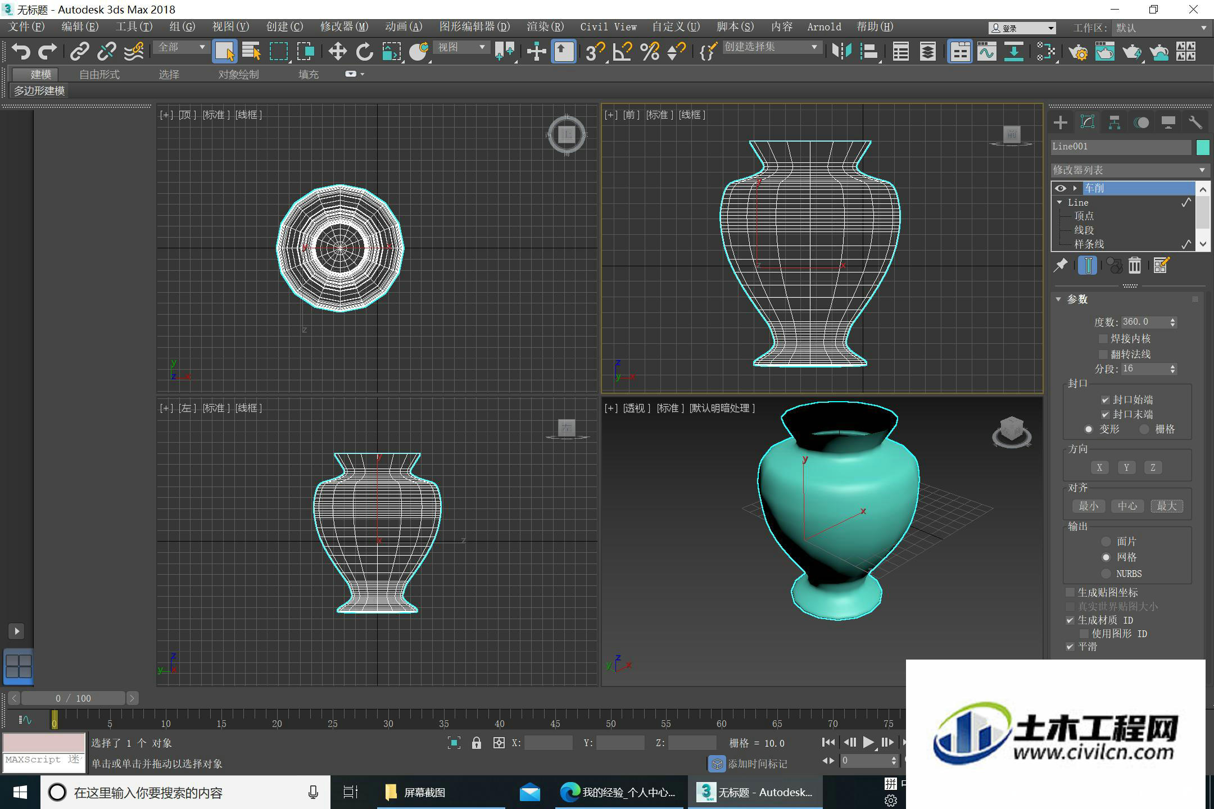The width and height of the screenshot is (1214, 809).
Task: Open the Motion command panel tab
Action: pos(1141,122)
